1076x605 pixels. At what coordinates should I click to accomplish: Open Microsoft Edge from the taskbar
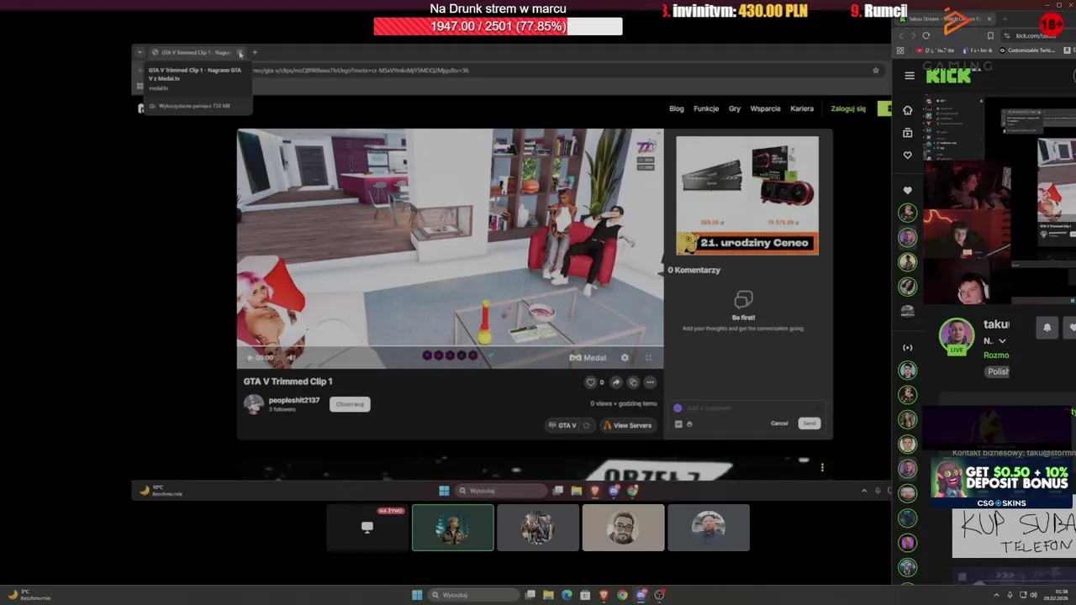click(567, 595)
